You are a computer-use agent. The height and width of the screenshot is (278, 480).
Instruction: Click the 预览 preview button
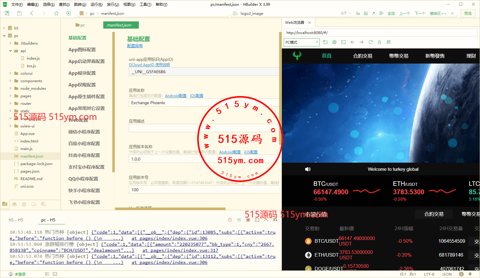[468, 14]
